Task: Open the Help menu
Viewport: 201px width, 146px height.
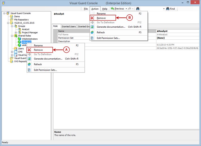Action: (105, 9)
